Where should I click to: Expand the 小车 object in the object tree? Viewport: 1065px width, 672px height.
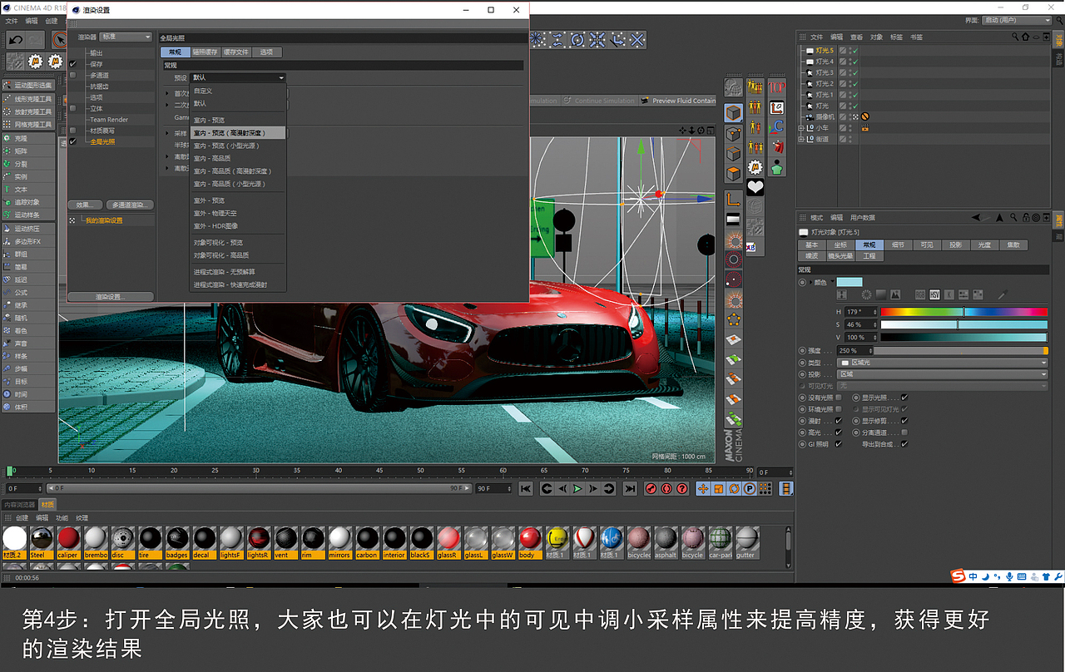[801, 128]
